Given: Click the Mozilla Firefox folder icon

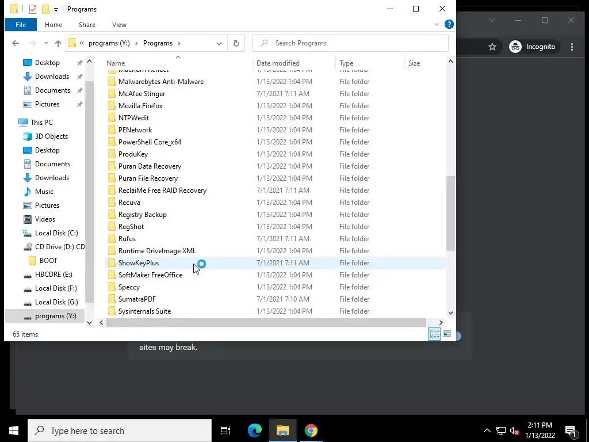Looking at the screenshot, I should (x=112, y=106).
